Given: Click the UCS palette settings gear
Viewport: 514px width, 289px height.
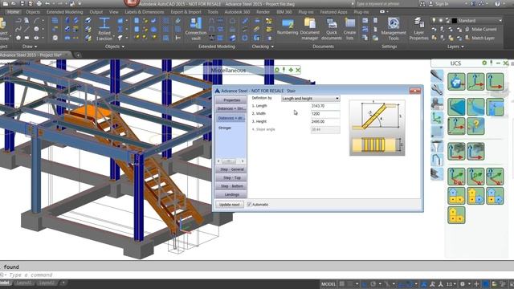Looking at the screenshot, I should pyautogui.click(x=484, y=63).
